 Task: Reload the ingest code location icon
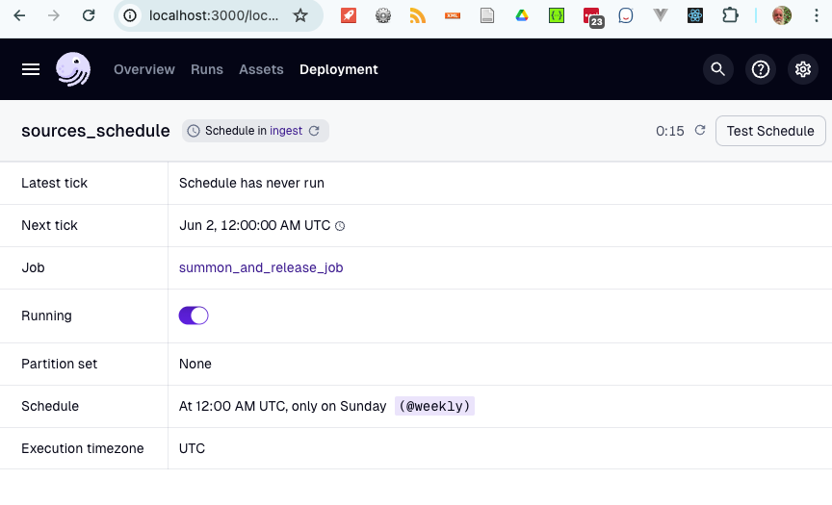pos(314,131)
